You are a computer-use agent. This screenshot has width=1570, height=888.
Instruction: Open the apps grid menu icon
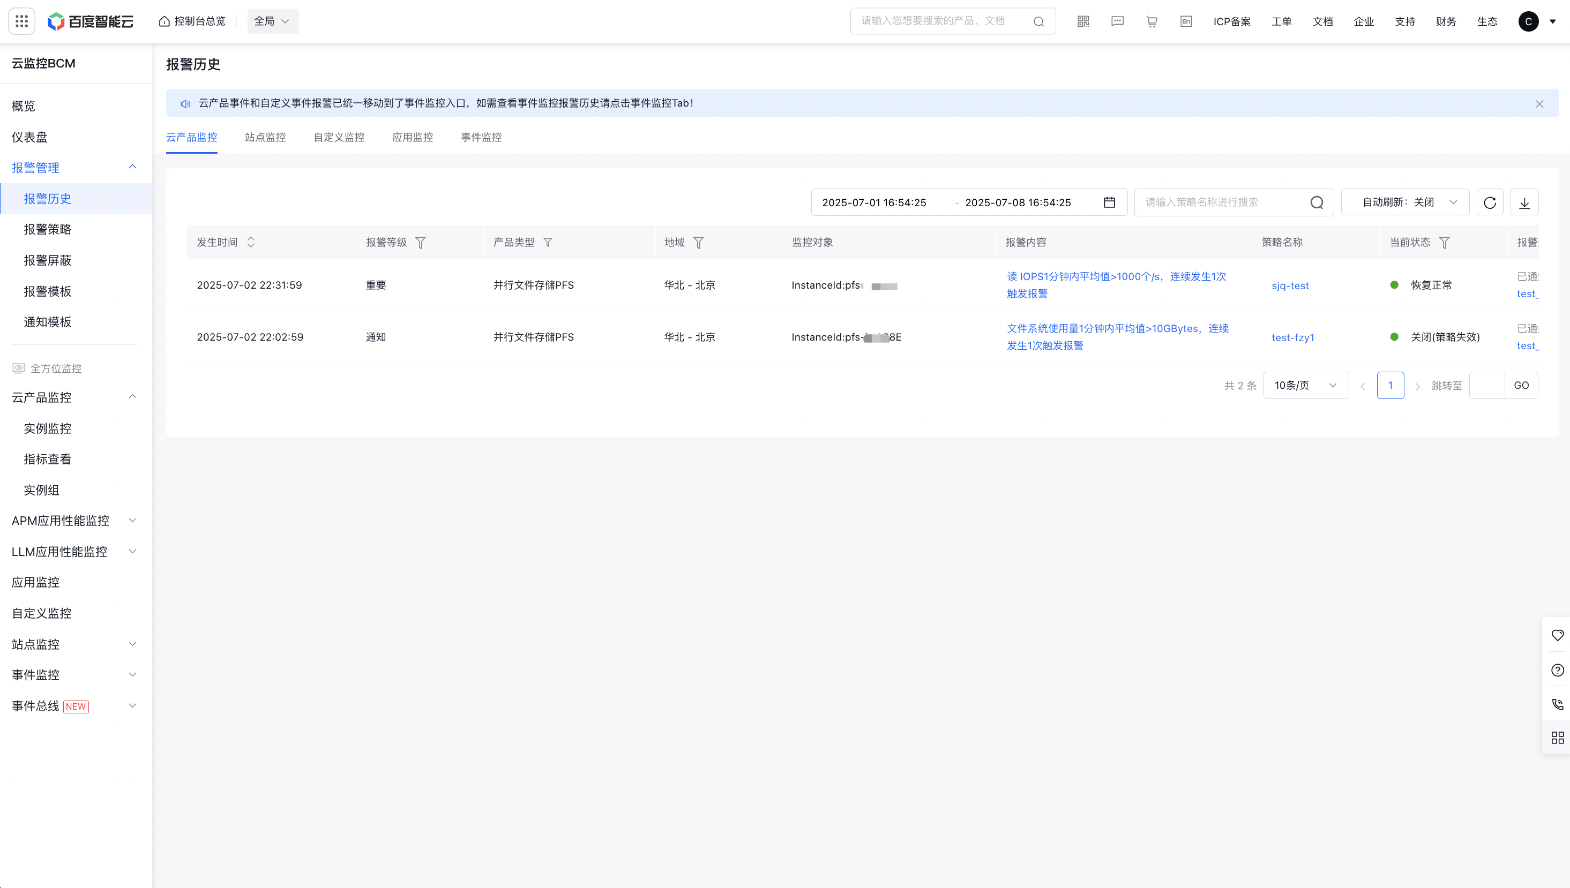pos(21,21)
